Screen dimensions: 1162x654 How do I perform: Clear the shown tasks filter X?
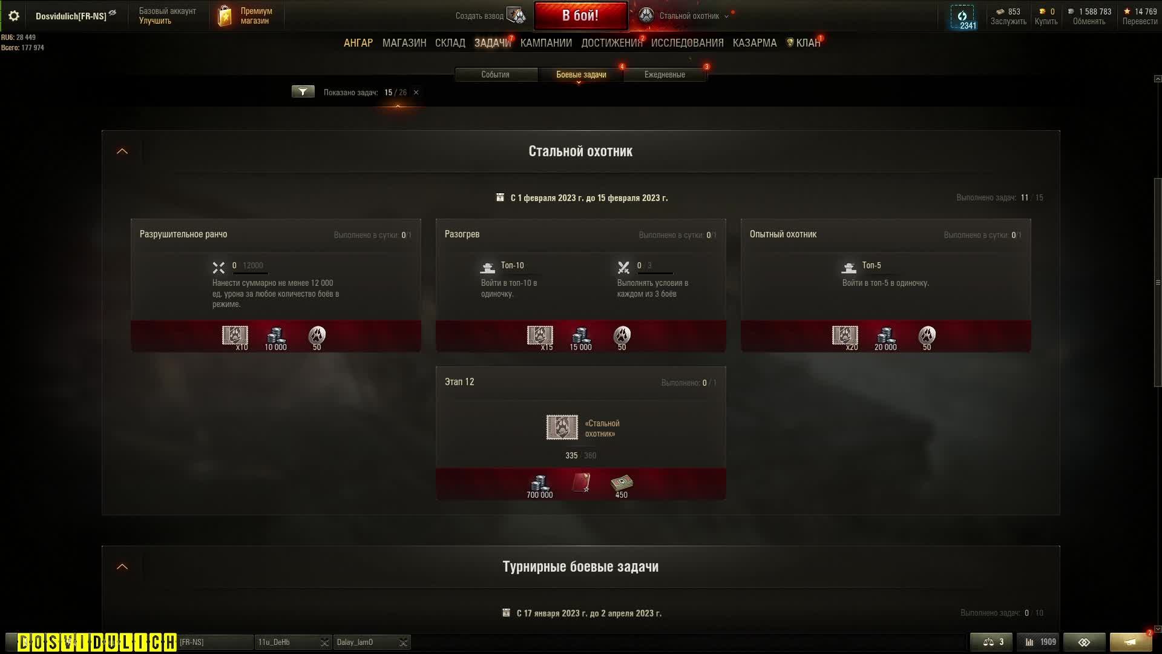coord(416,93)
